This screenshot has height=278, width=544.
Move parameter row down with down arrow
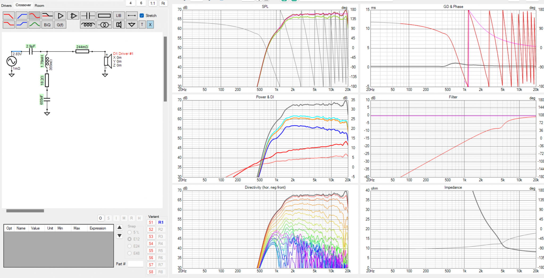coord(120,235)
